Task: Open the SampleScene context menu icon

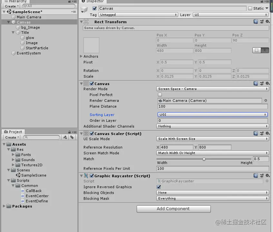Action: coord(73,12)
